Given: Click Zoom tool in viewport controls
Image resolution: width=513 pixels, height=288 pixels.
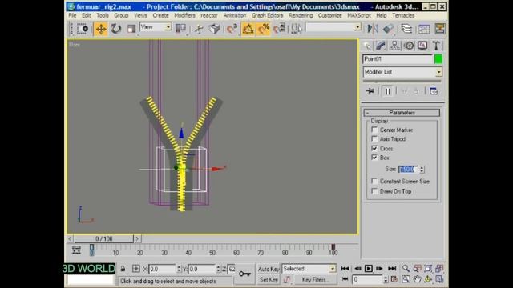Looking at the screenshot, I should [406, 269].
